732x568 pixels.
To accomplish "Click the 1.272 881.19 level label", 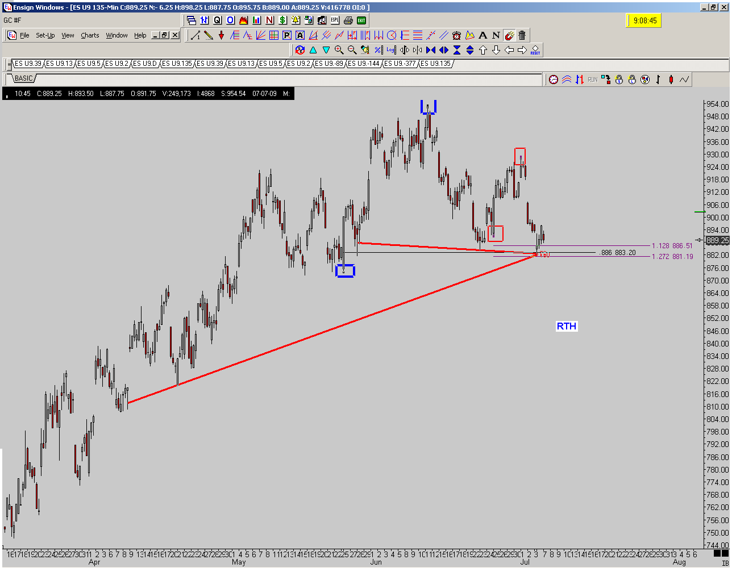I will [672, 257].
